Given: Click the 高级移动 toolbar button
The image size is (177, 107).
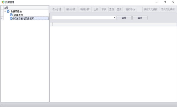Looking at the screenshot, I should (130, 9).
